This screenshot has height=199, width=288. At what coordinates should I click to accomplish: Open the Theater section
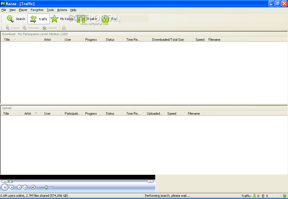click(x=87, y=19)
